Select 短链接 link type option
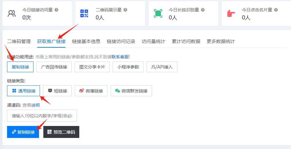This screenshot has width=291, height=149. coord(57,91)
